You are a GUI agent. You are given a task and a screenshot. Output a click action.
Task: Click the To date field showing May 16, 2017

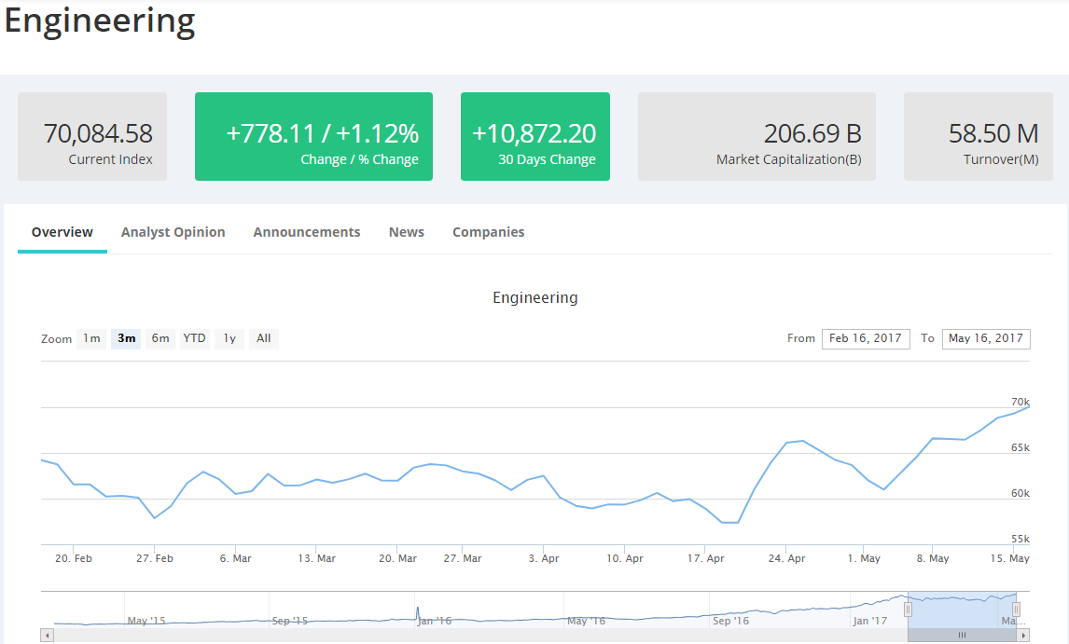point(986,338)
